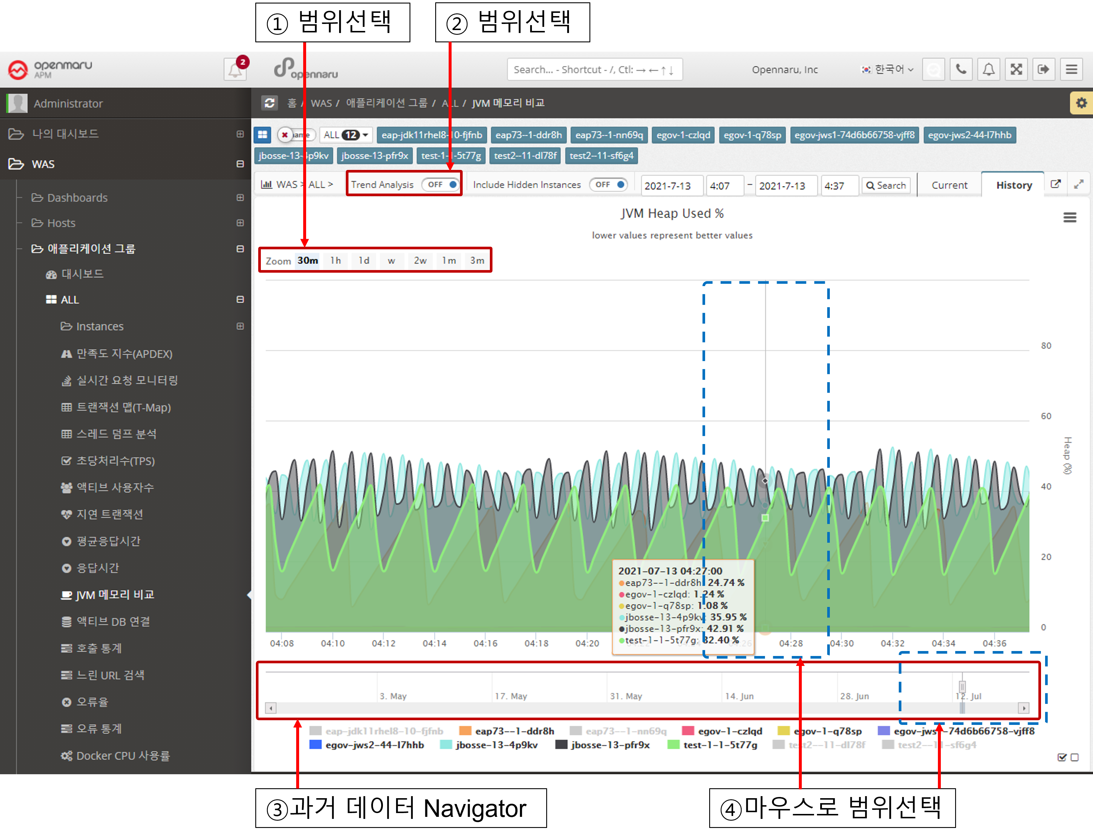Click the checked select-all legend checkbox
Viewport: 1093px width, 837px height.
(x=1062, y=757)
